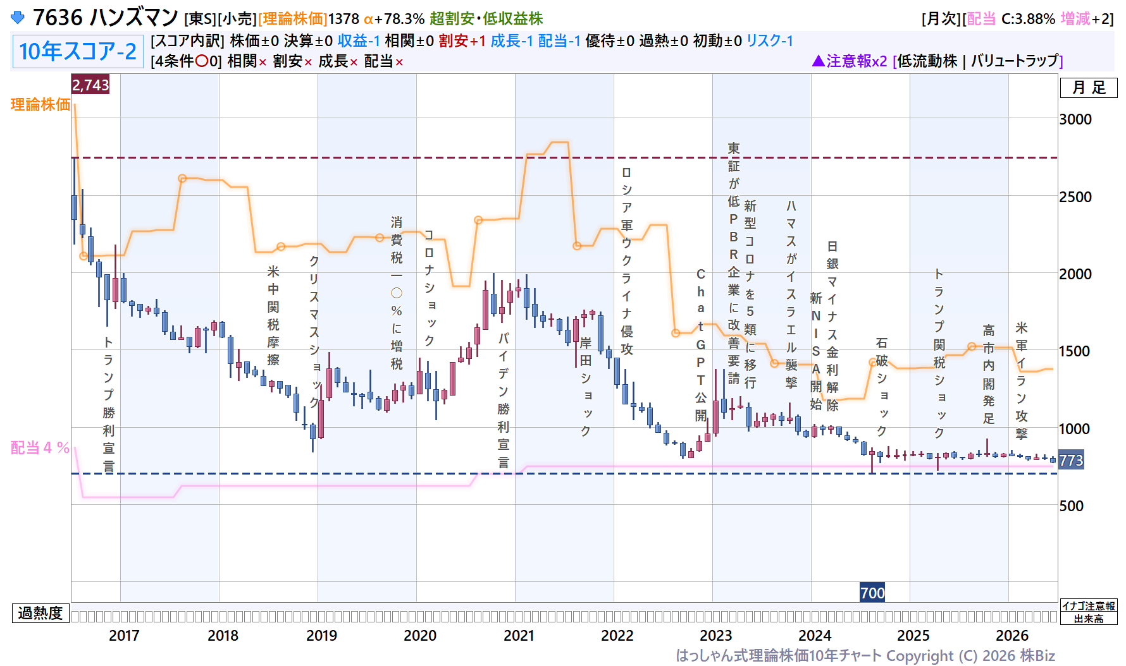Click the orange 理論株価 legend label
The width and height of the screenshot is (1126, 666).
40,105
